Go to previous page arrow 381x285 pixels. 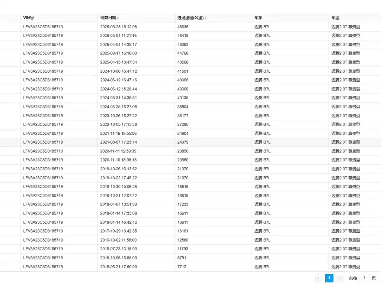(x=319, y=278)
